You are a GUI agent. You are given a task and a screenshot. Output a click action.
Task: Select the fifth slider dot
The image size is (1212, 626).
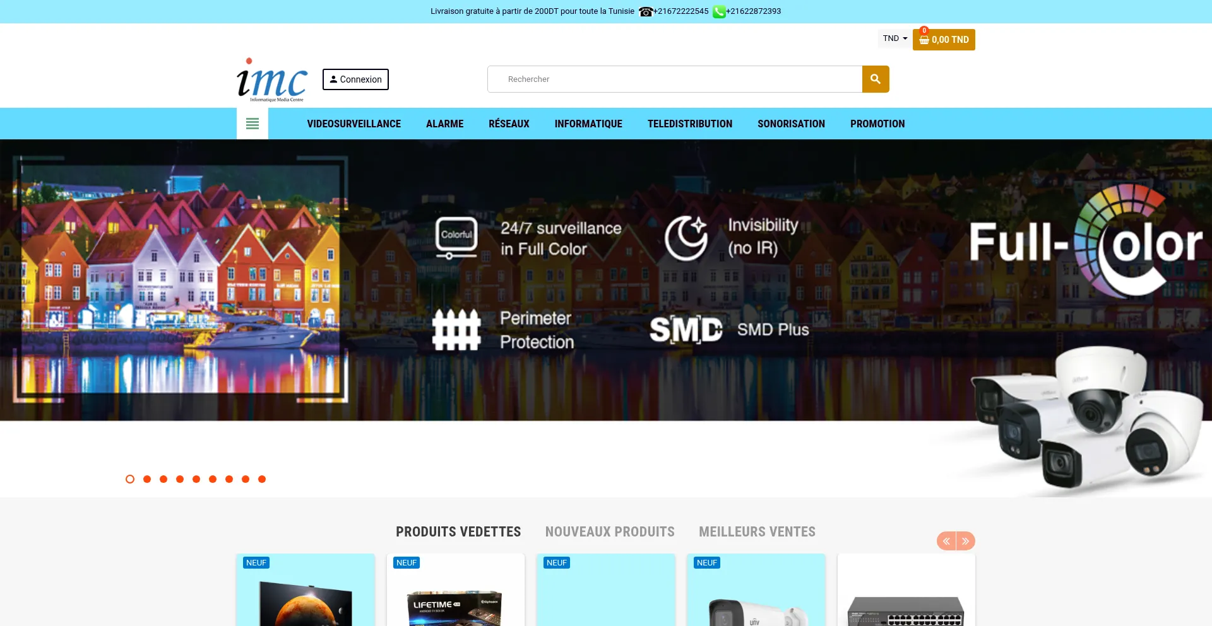point(196,479)
